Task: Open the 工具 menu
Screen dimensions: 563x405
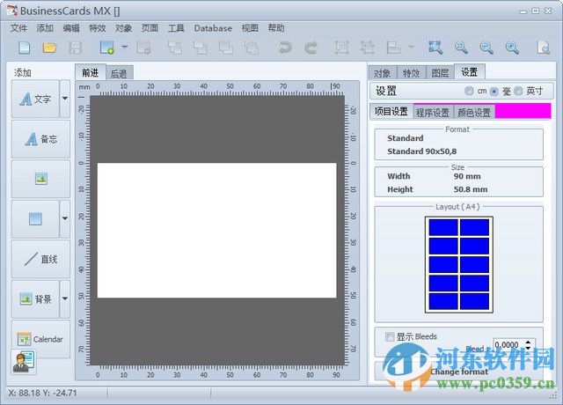Action: coord(176,28)
